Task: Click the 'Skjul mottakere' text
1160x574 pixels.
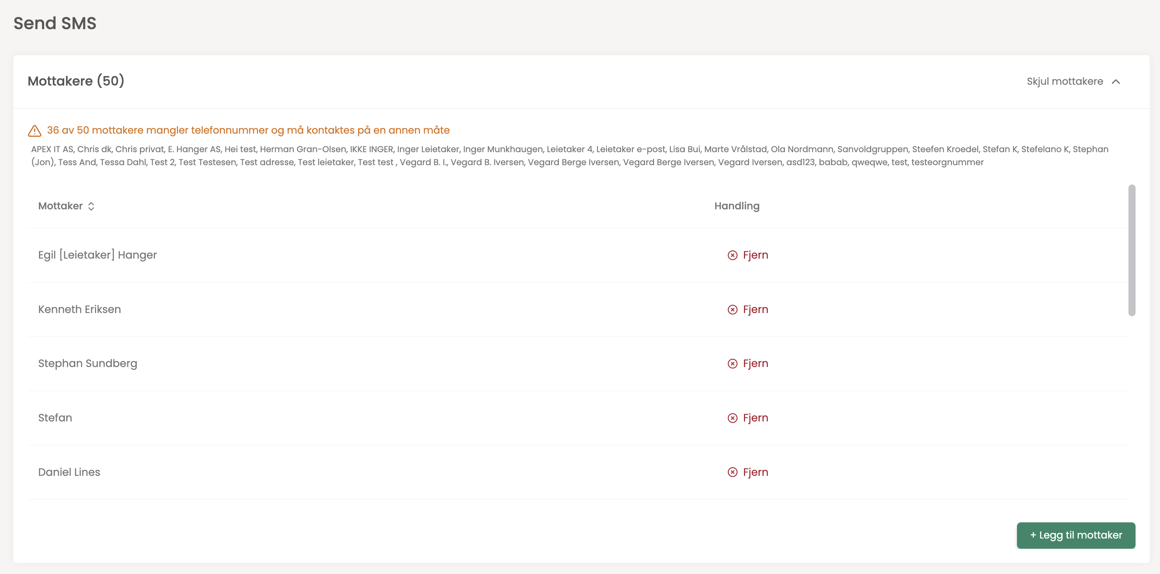Action: coord(1064,82)
